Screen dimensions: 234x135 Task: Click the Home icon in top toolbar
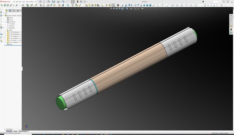coord(40,1)
